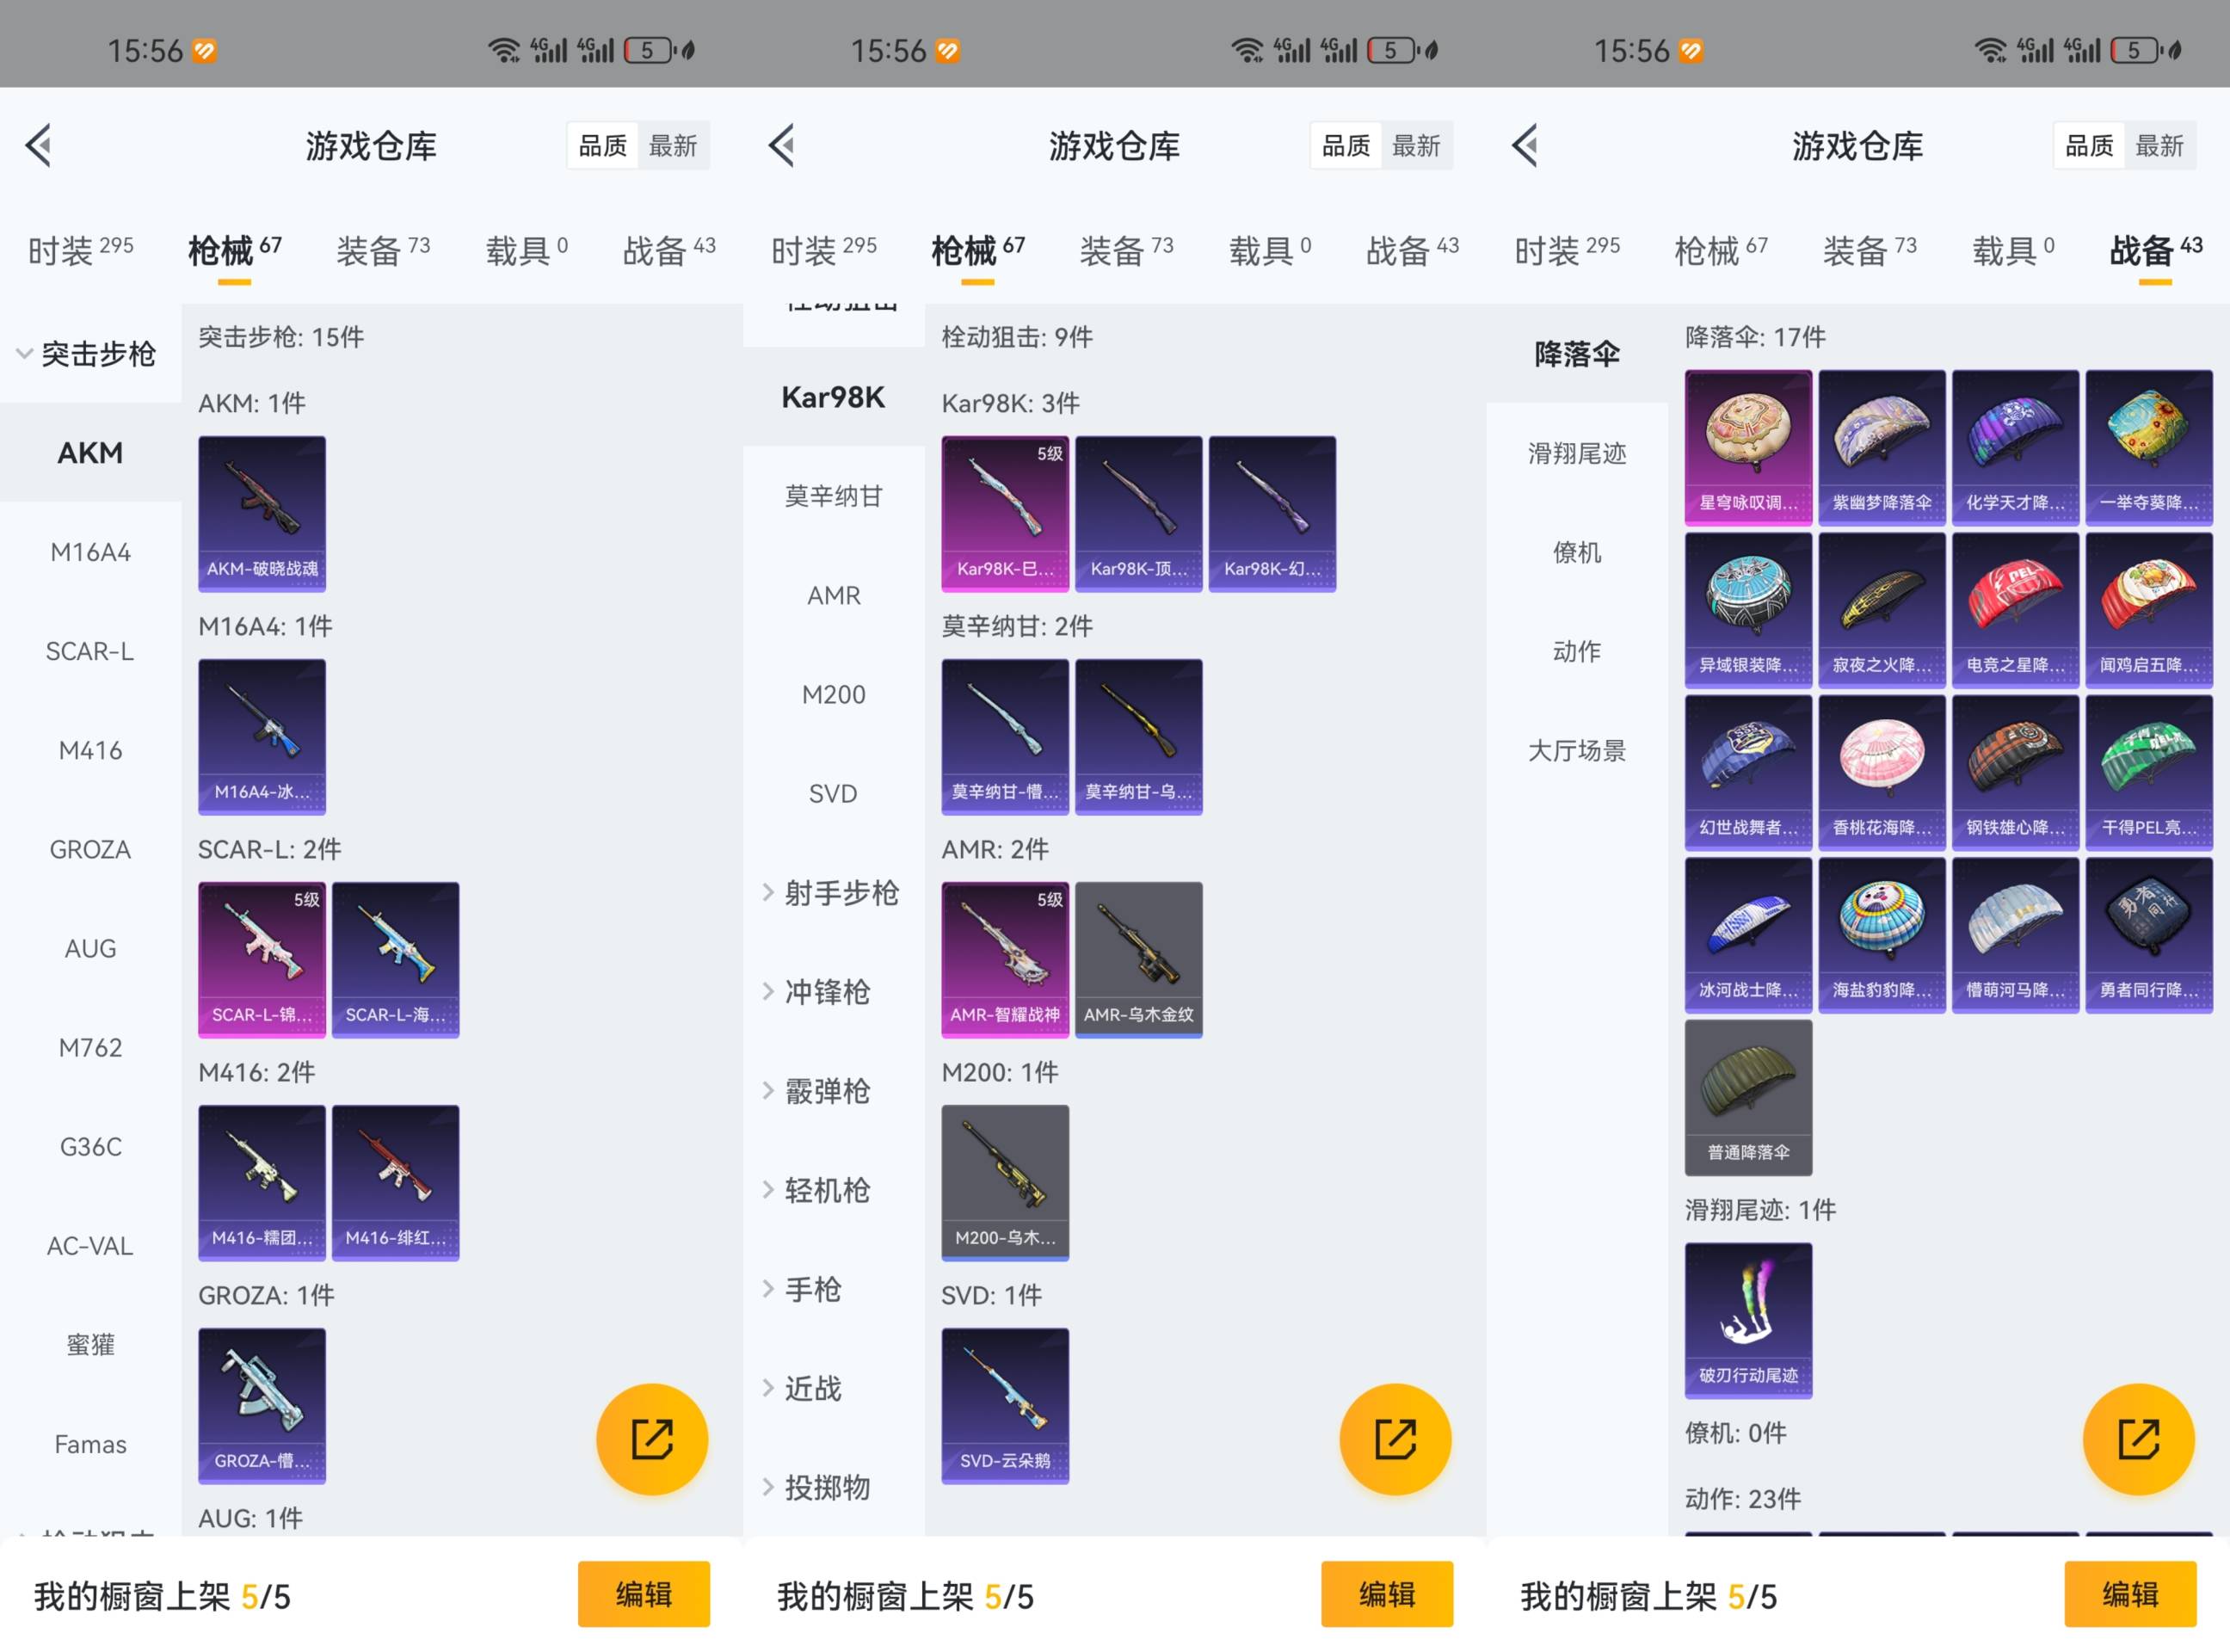Viewport: 2230px width, 1652px height.
Task: Select the 海盐豹豹 parachute
Action: [1882, 936]
